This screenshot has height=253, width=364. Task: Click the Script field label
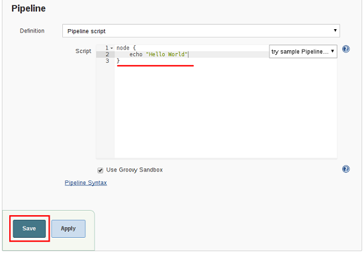pos(83,51)
